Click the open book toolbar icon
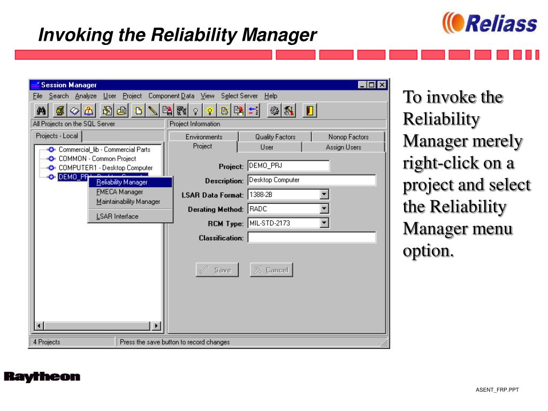The image size is (548, 411). (74, 111)
